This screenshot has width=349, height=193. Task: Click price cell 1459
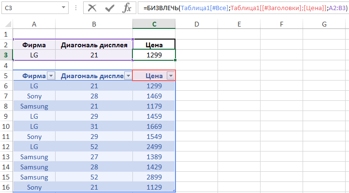coord(154,116)
